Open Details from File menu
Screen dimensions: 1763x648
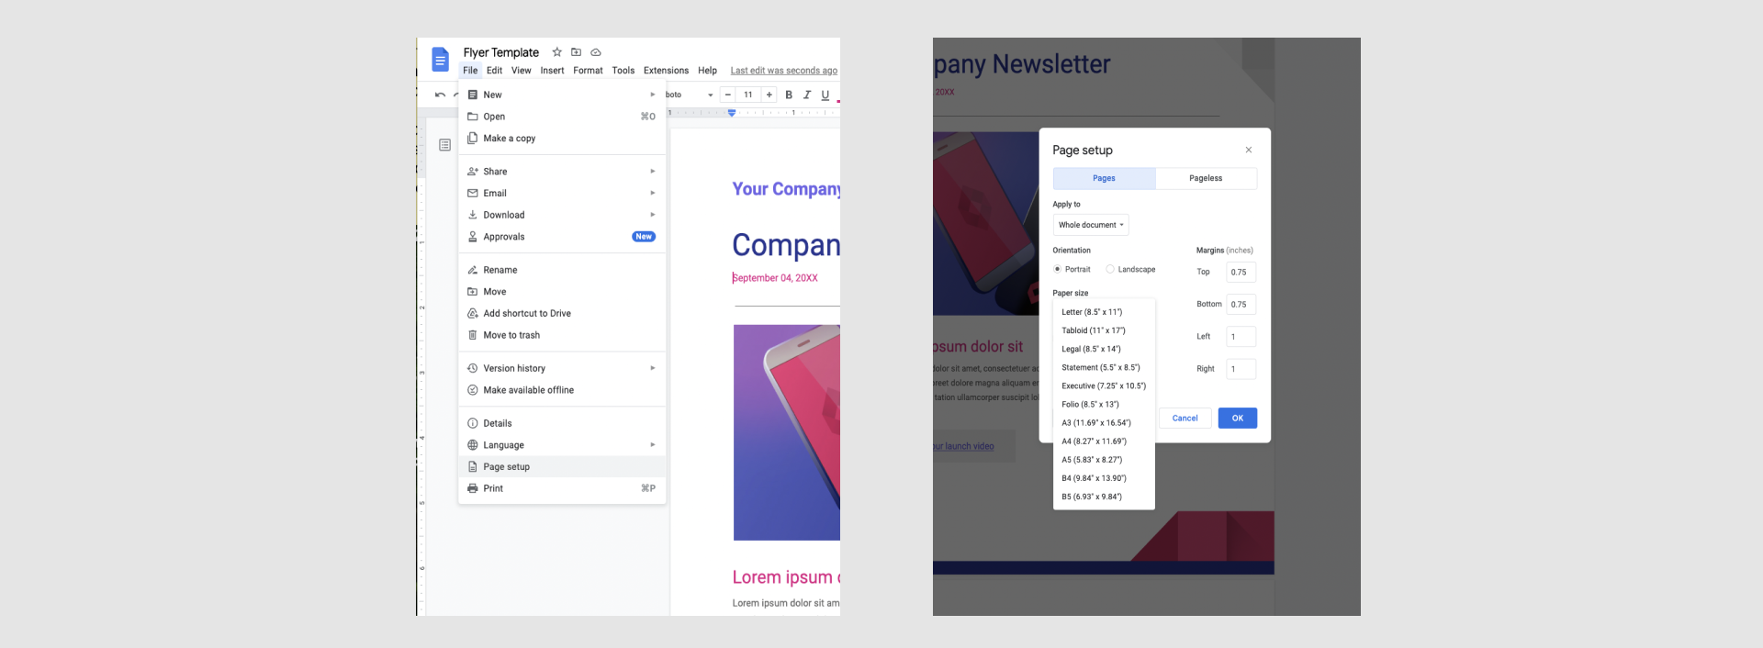tap(562, 423)
